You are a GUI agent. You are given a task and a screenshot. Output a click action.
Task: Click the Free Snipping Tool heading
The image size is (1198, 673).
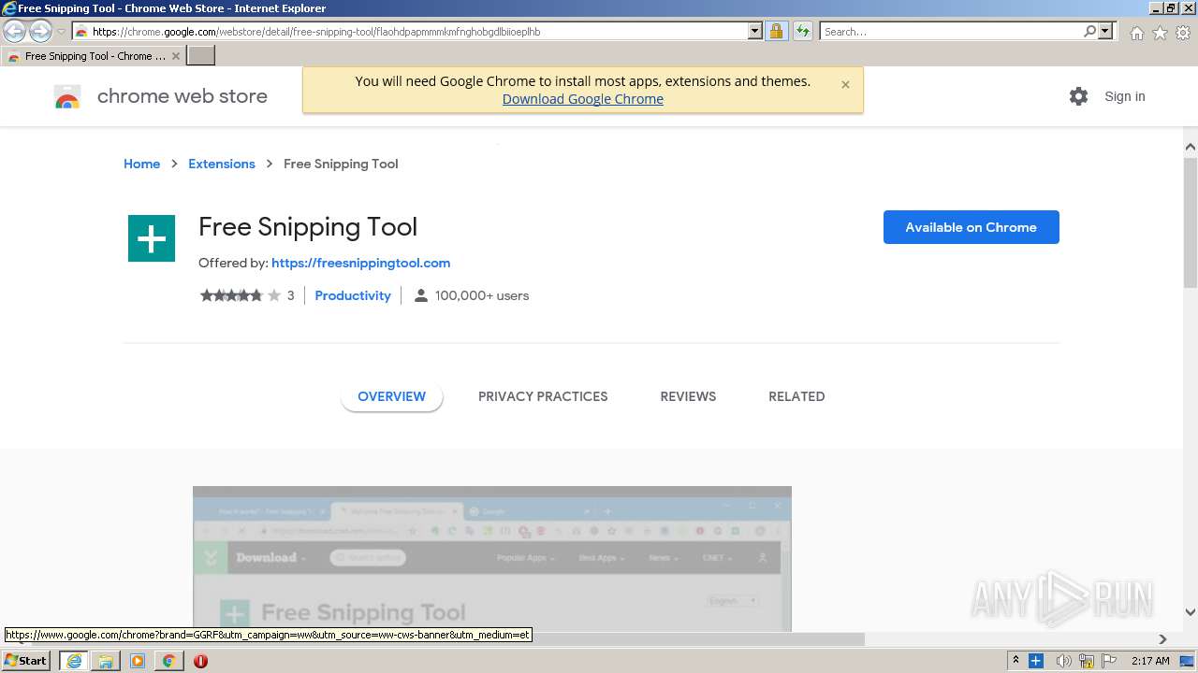point(308,227)
